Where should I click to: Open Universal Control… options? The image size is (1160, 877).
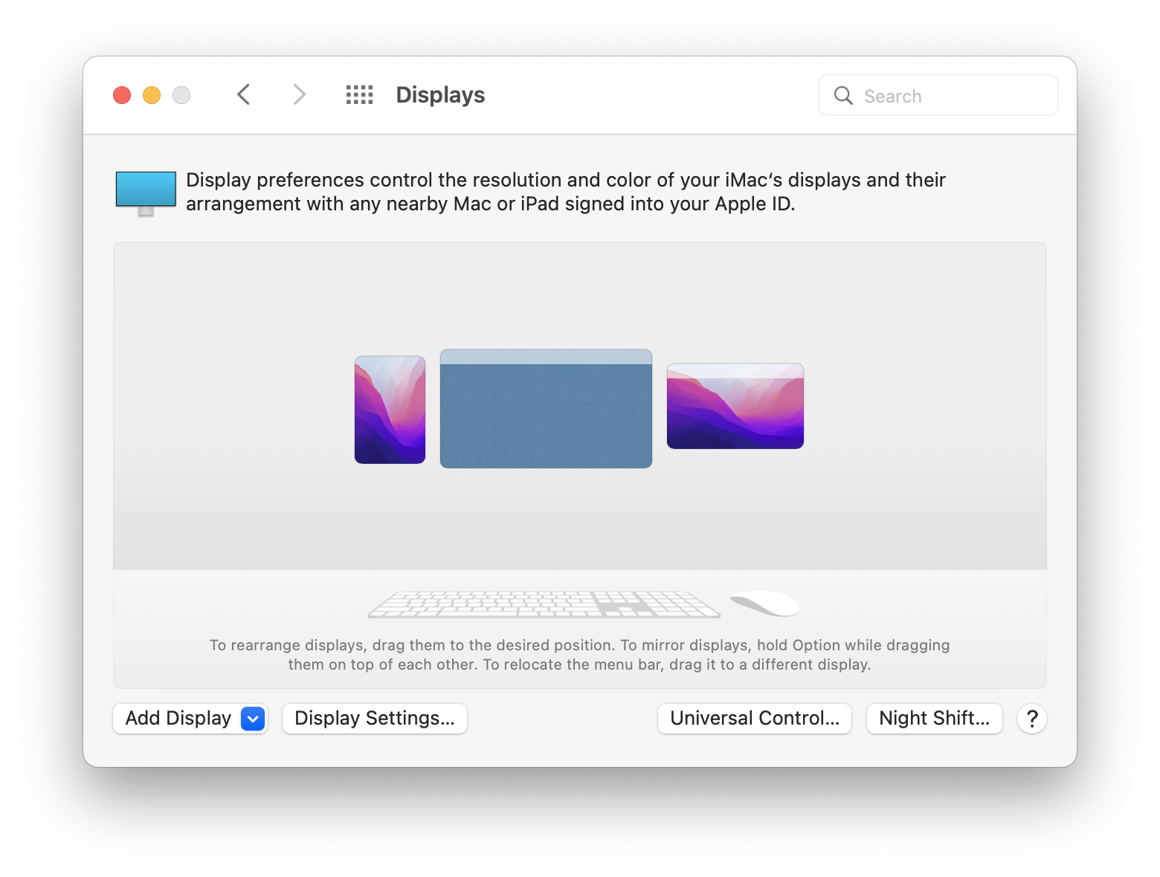point(755,719)
